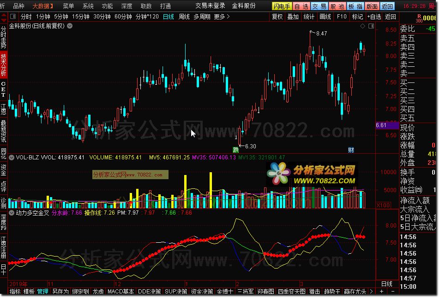
Task: Switch to 1分钟 period
Action: click(43, 17)
